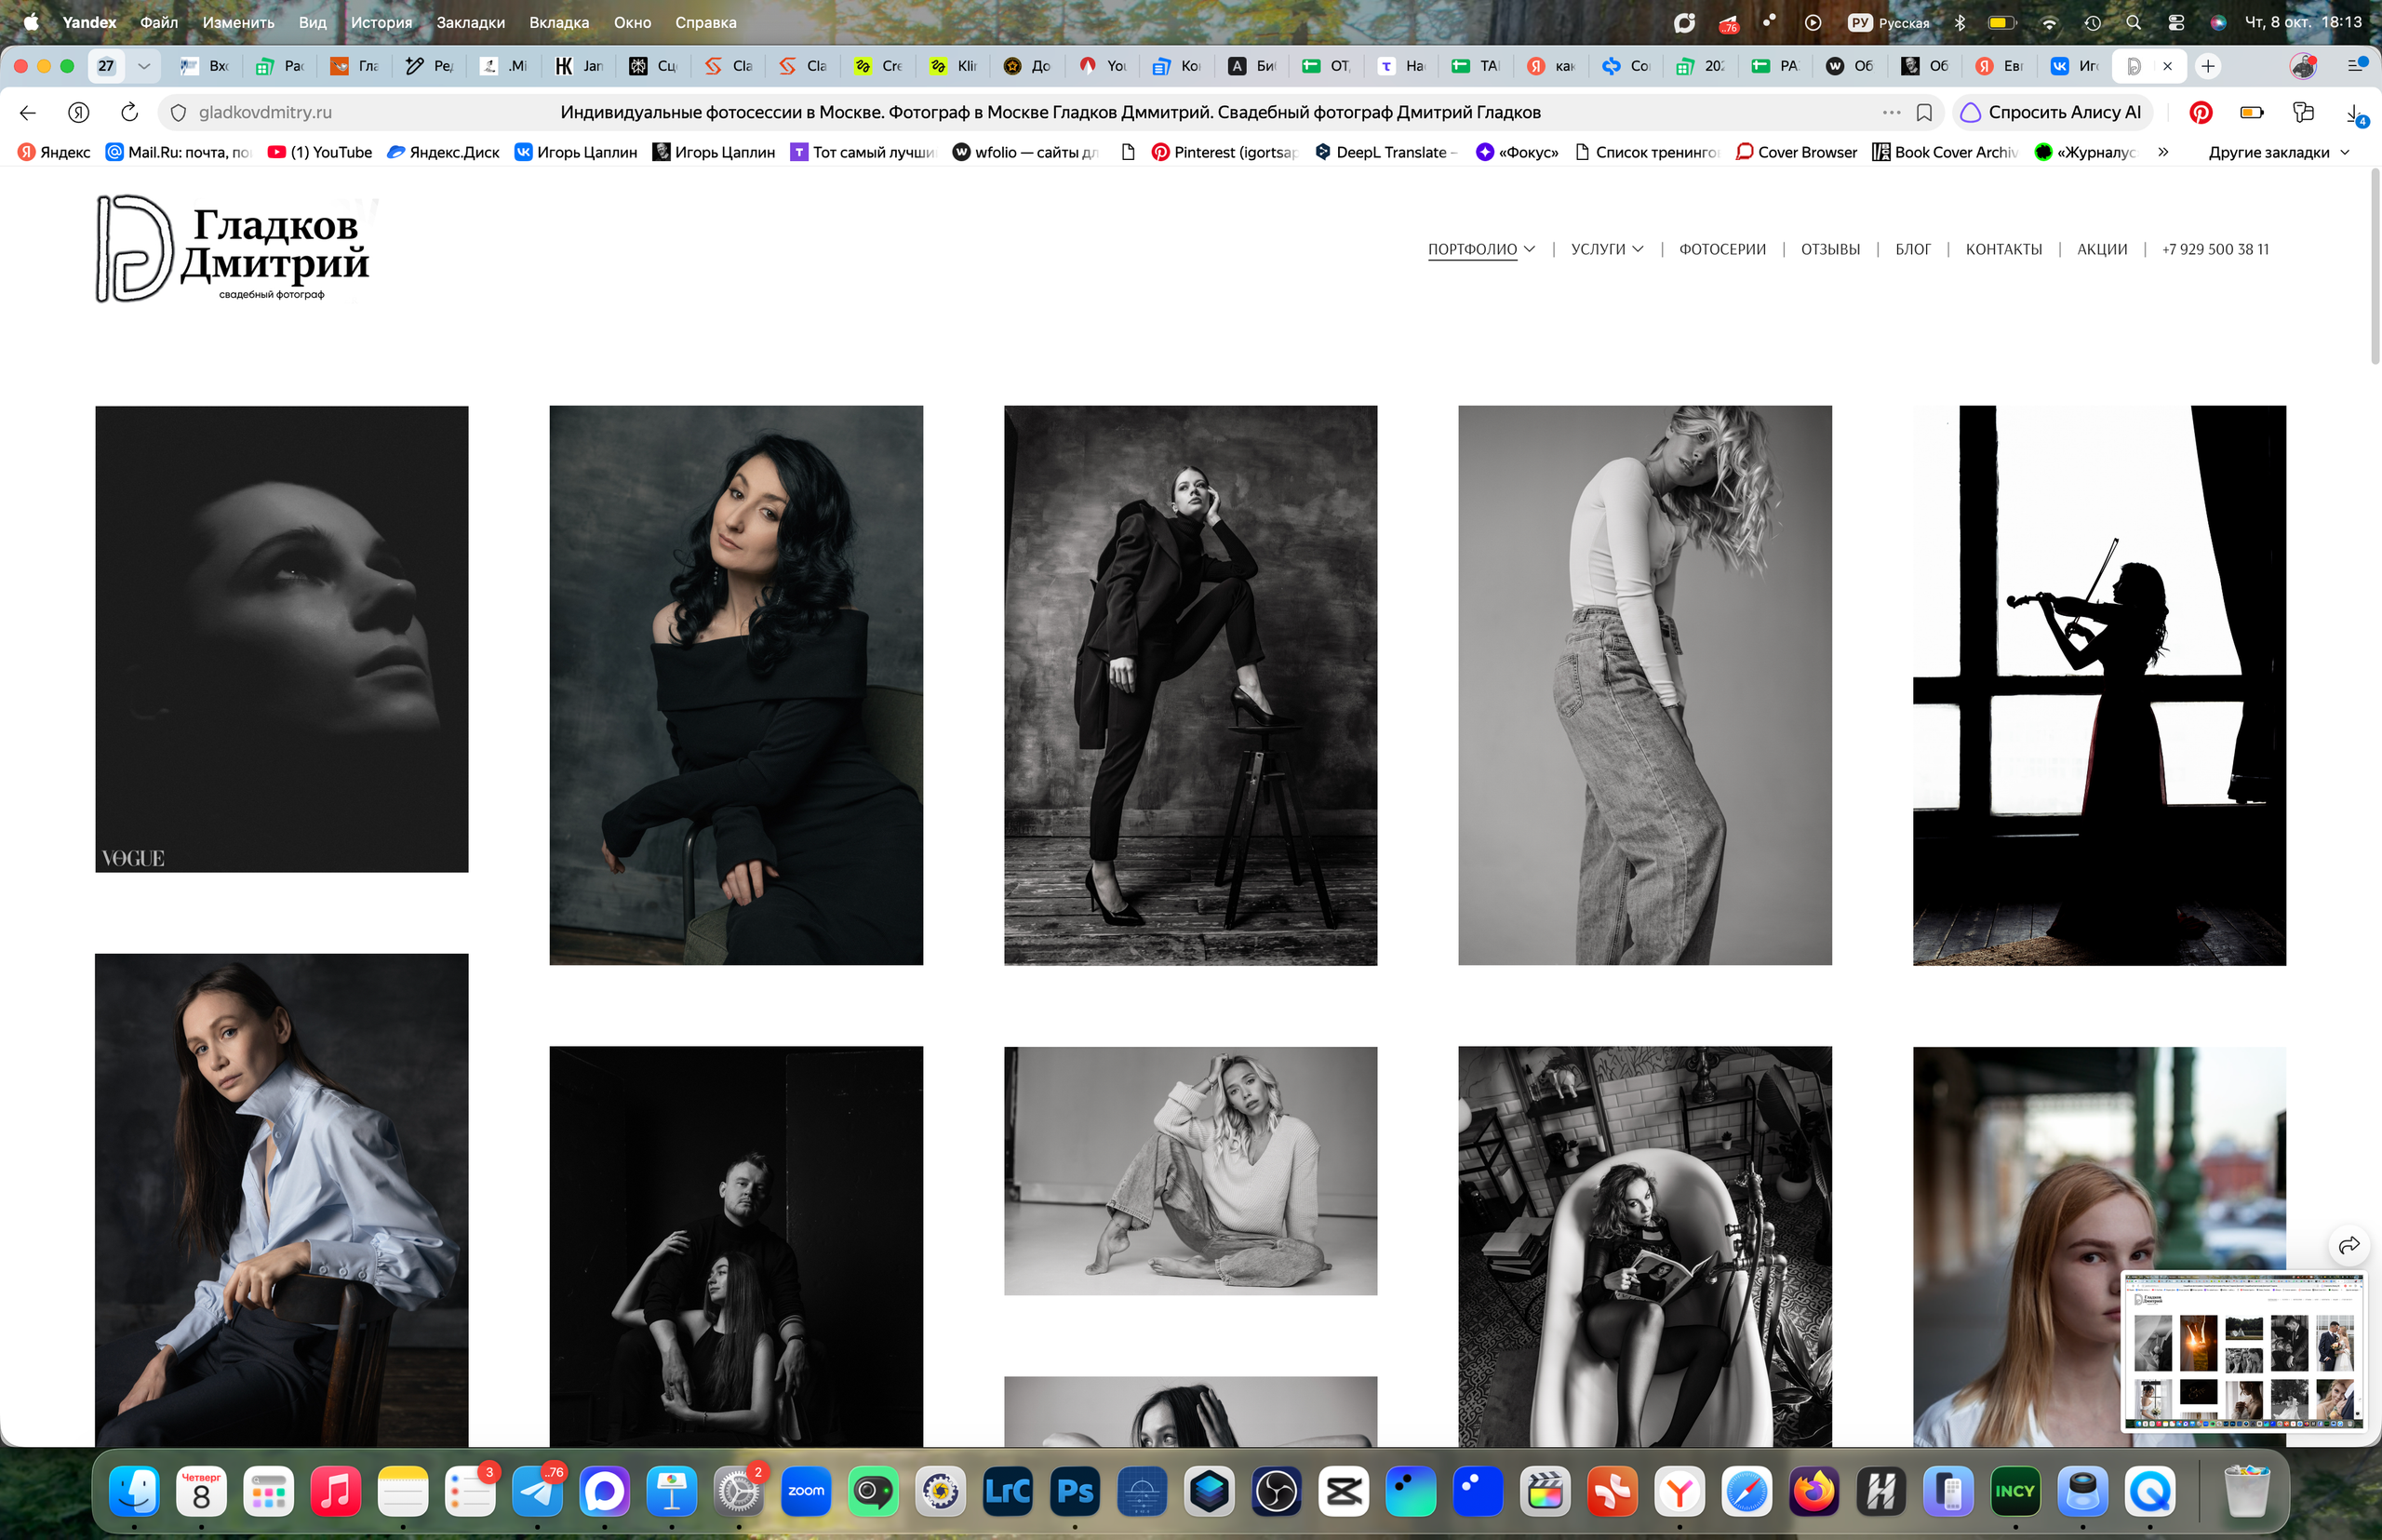Open the downloads icon in the toolbar
This screenshot has width=2382, height=1540.
[x=2355, y=113]
